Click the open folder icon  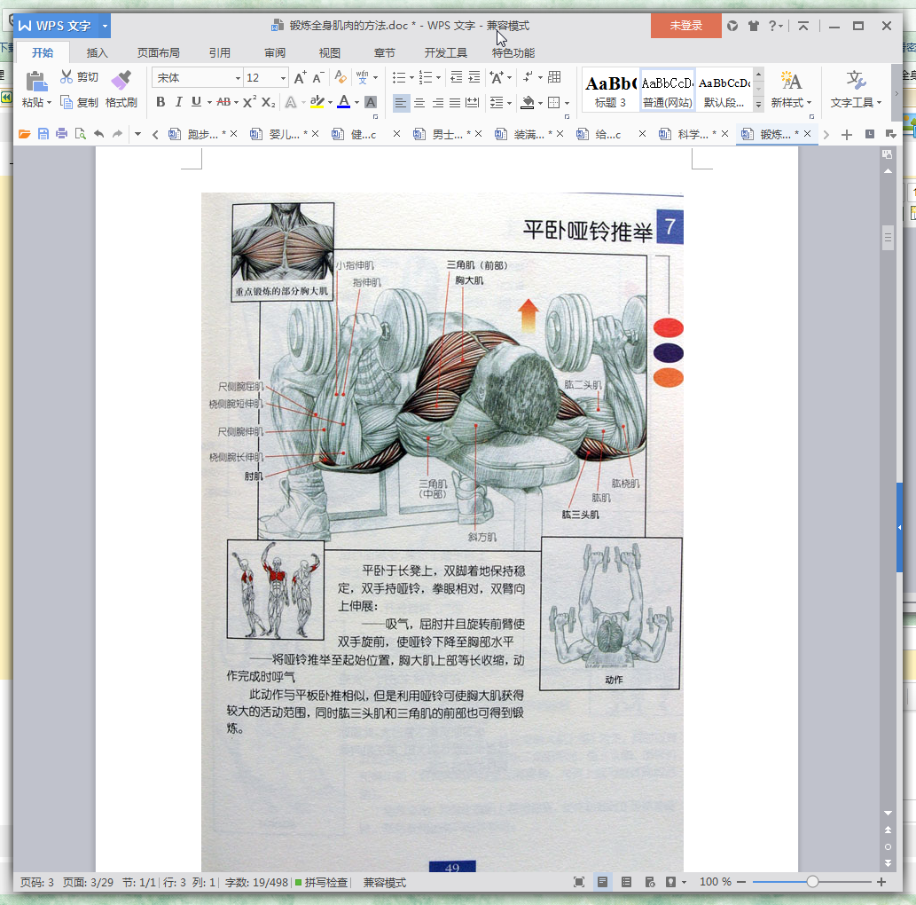[x=25, y=134]
